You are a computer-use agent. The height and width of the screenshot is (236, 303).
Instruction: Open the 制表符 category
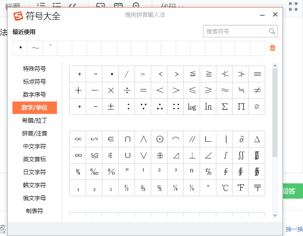point(34,211)
